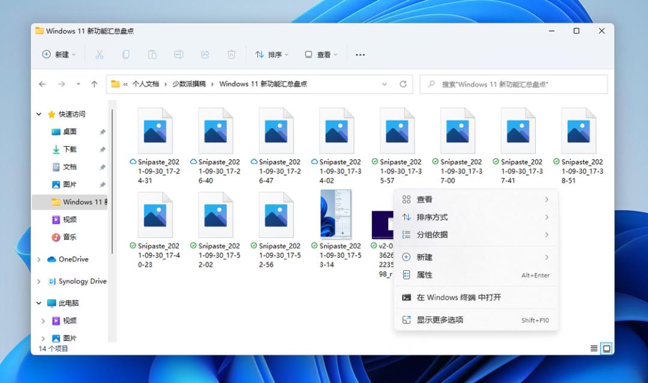Refresh the current folder view
The width and height of the screenshot is (648, 383).
(x=403, y=85)
